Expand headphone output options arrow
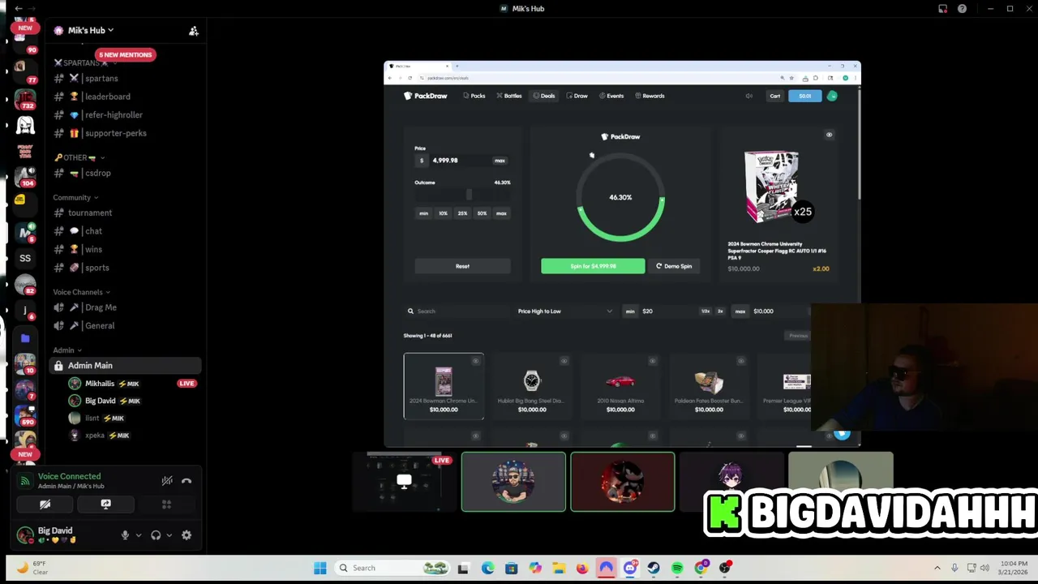 click(169, 535)
